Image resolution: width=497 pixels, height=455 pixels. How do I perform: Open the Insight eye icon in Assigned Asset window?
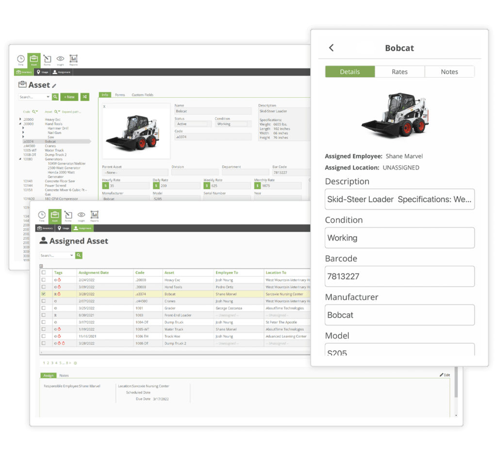(82, 216)
